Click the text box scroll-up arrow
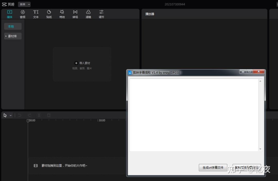Screen dimensions: 278x181 pyautogui.click(x=260, y=81)
